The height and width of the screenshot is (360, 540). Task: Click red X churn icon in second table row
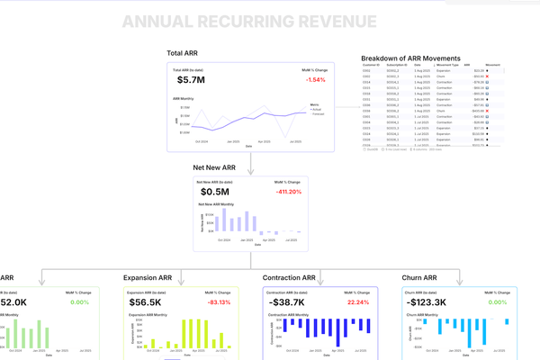489,76
